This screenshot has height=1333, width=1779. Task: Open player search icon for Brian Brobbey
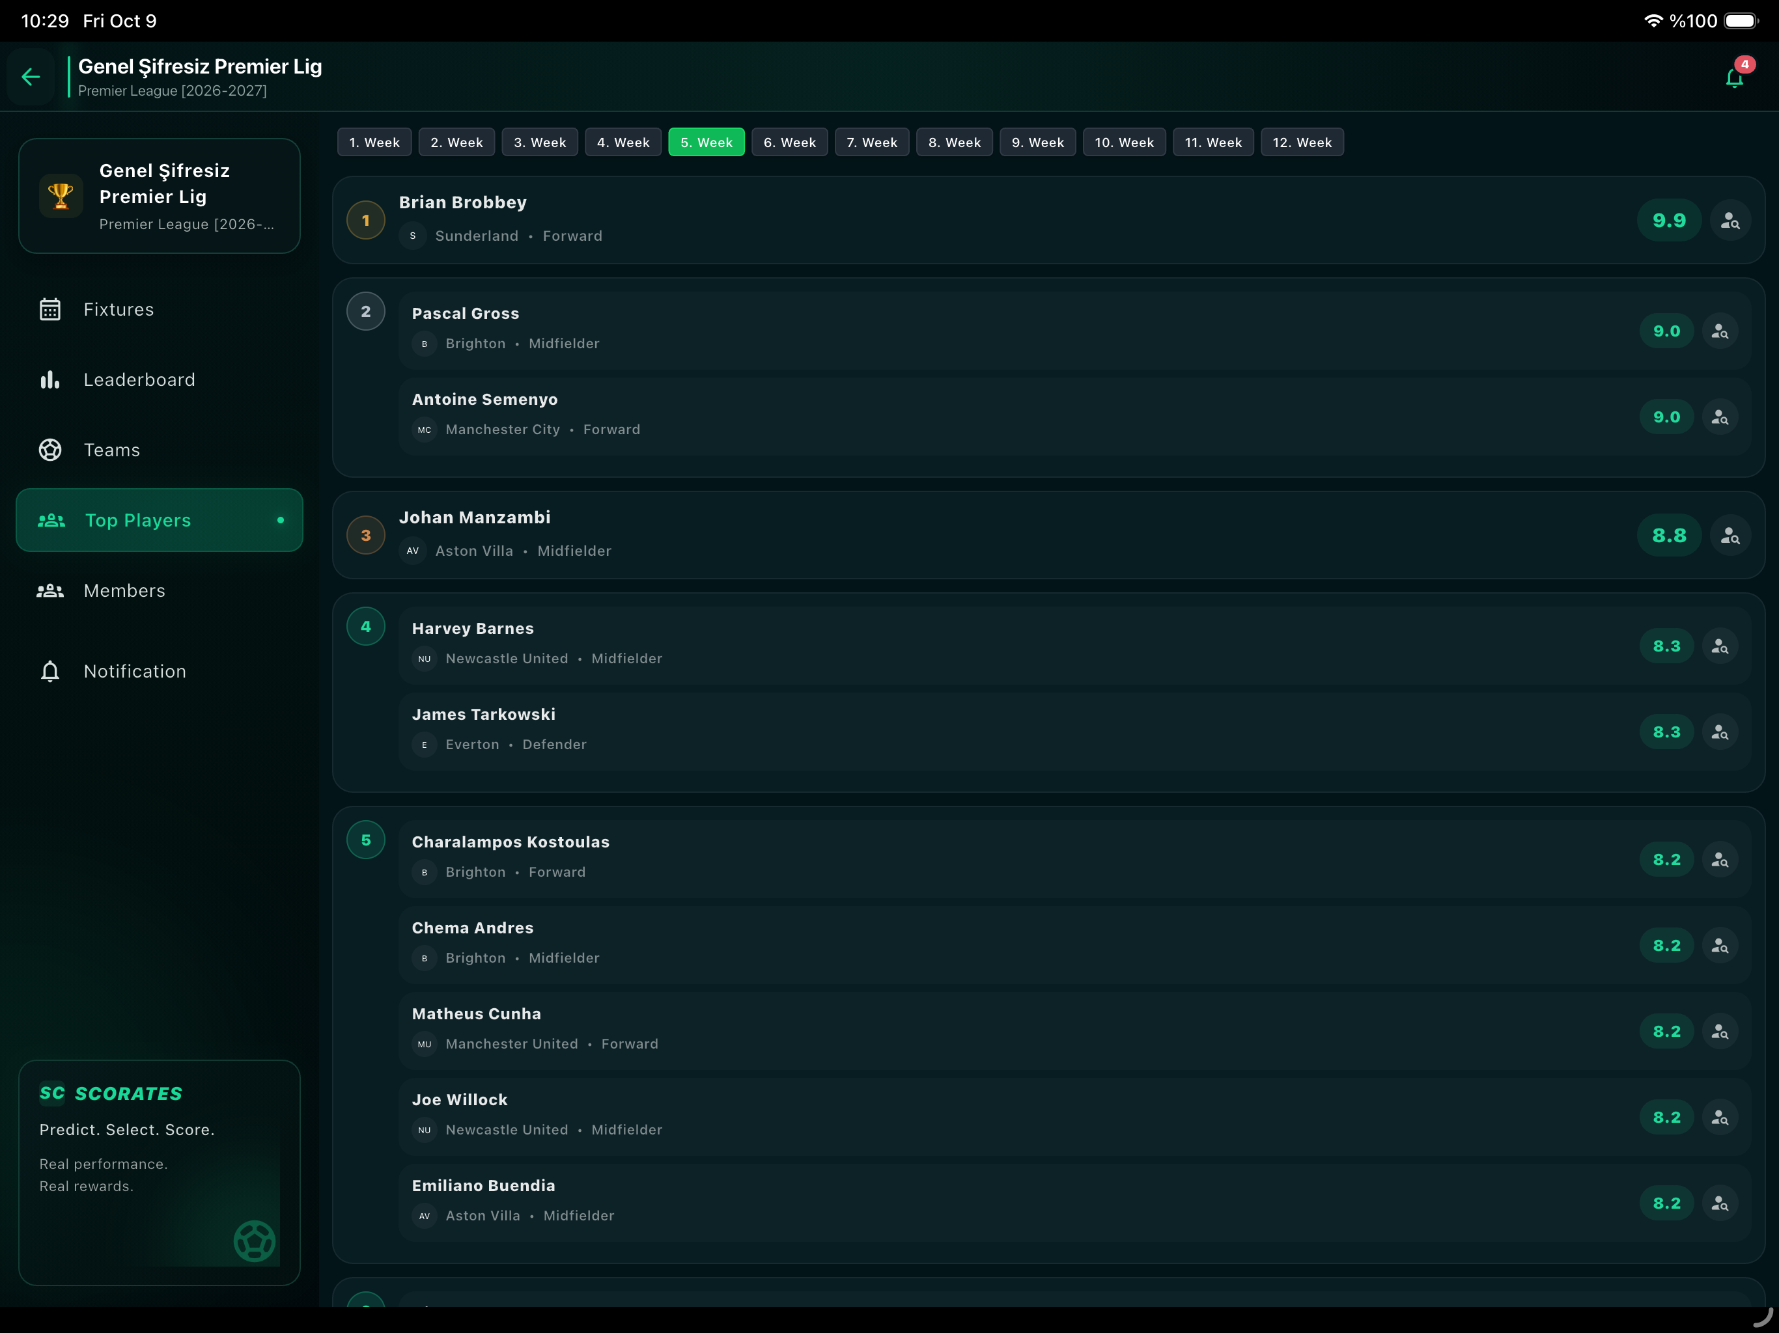tap(1730, 220)
